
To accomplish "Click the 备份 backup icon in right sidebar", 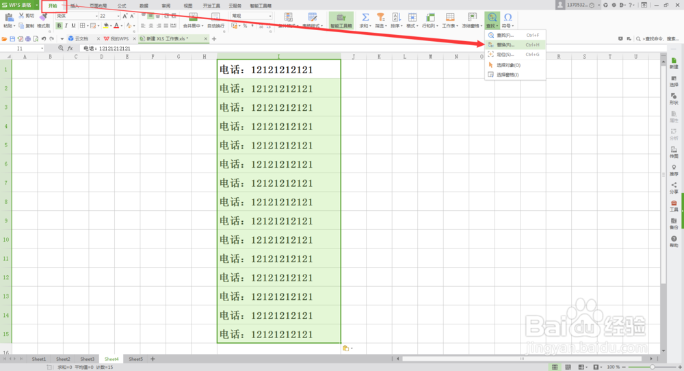I will point(674,223).
